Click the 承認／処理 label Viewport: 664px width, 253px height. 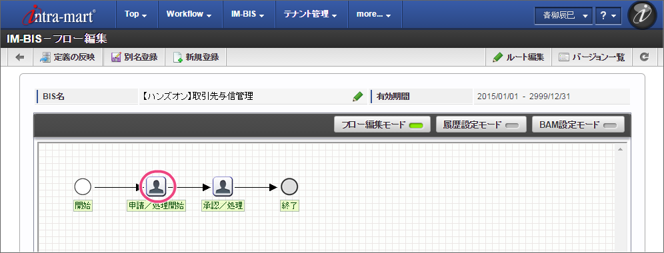(x=223, y=206)
